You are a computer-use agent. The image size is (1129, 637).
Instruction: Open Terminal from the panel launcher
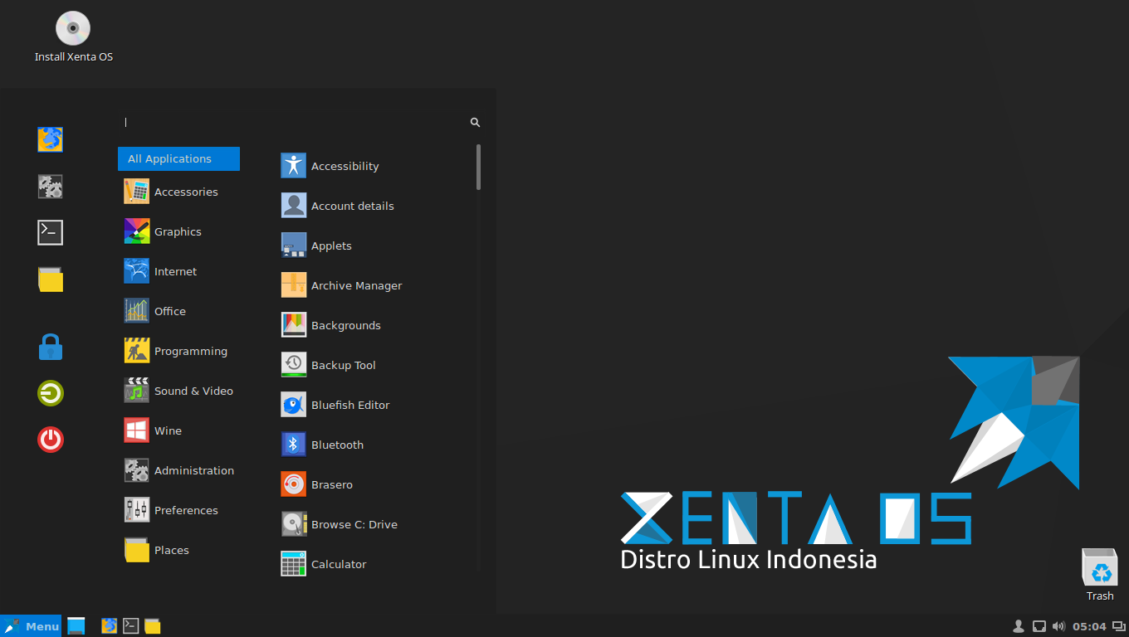[130, 626]
